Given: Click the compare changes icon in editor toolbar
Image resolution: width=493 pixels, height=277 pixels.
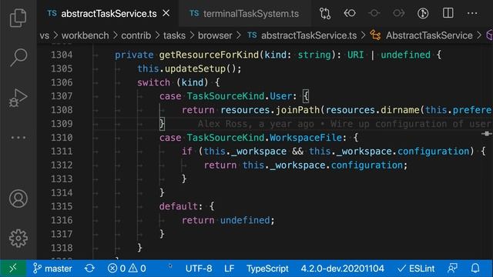Looking at the screenshot, I should [x=325, y=13].
